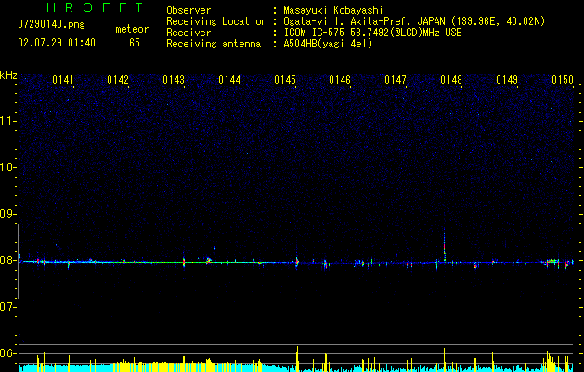Click the date stamp 02.07.29 01:40

pyautogui.click(x=57, y=43)
